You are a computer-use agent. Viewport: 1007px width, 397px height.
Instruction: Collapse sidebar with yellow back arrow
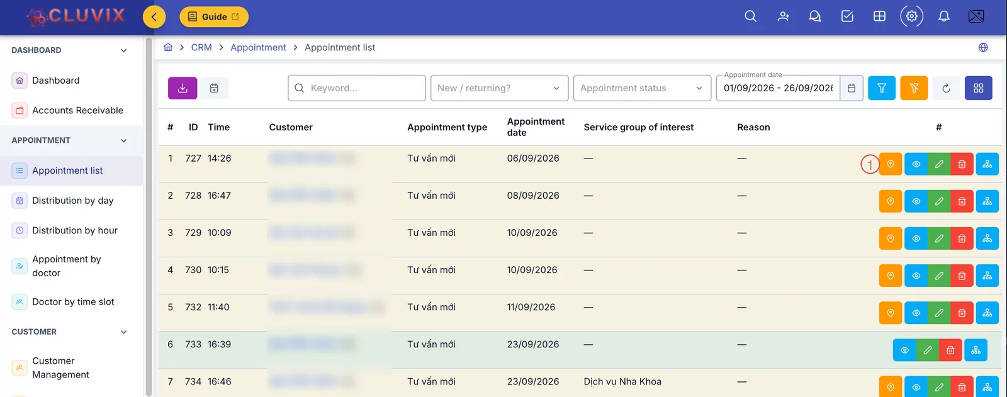pyautogui.click(x=154, y=17)
